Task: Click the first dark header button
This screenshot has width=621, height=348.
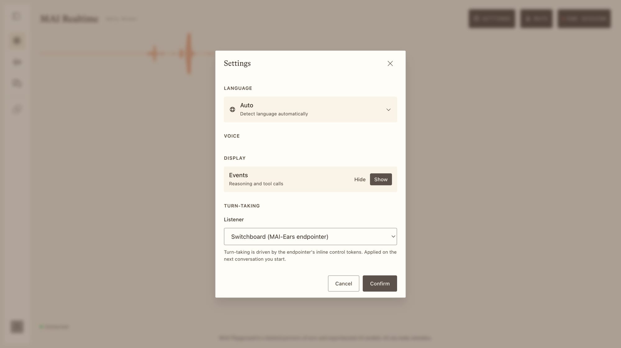Action: click(492, 19)
